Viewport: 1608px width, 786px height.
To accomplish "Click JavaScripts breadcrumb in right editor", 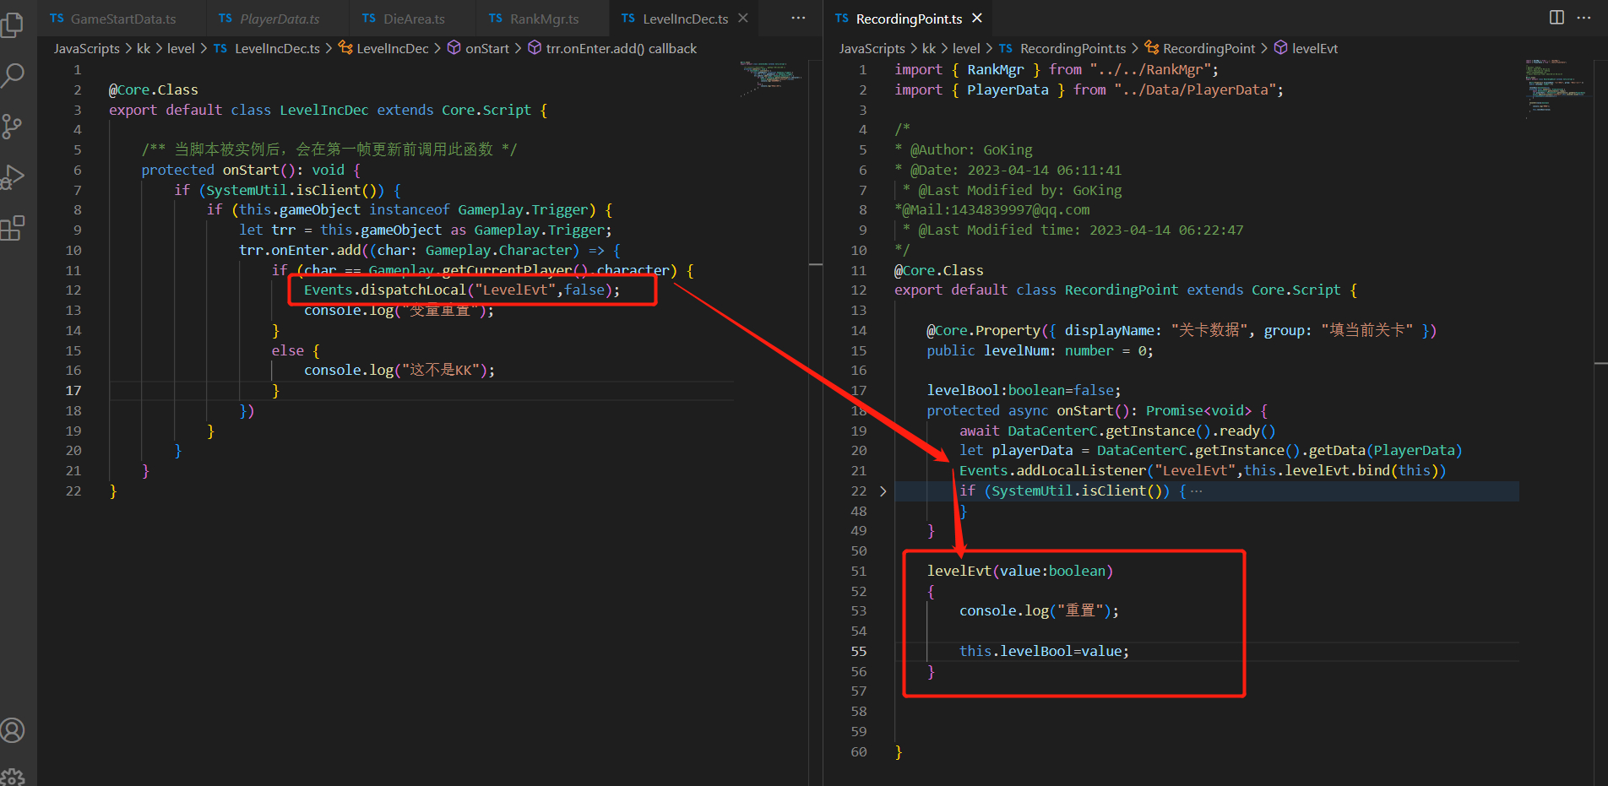I will click(872, 49).
